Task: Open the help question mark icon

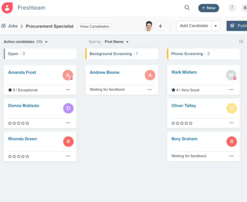Action: coord(232,8)
